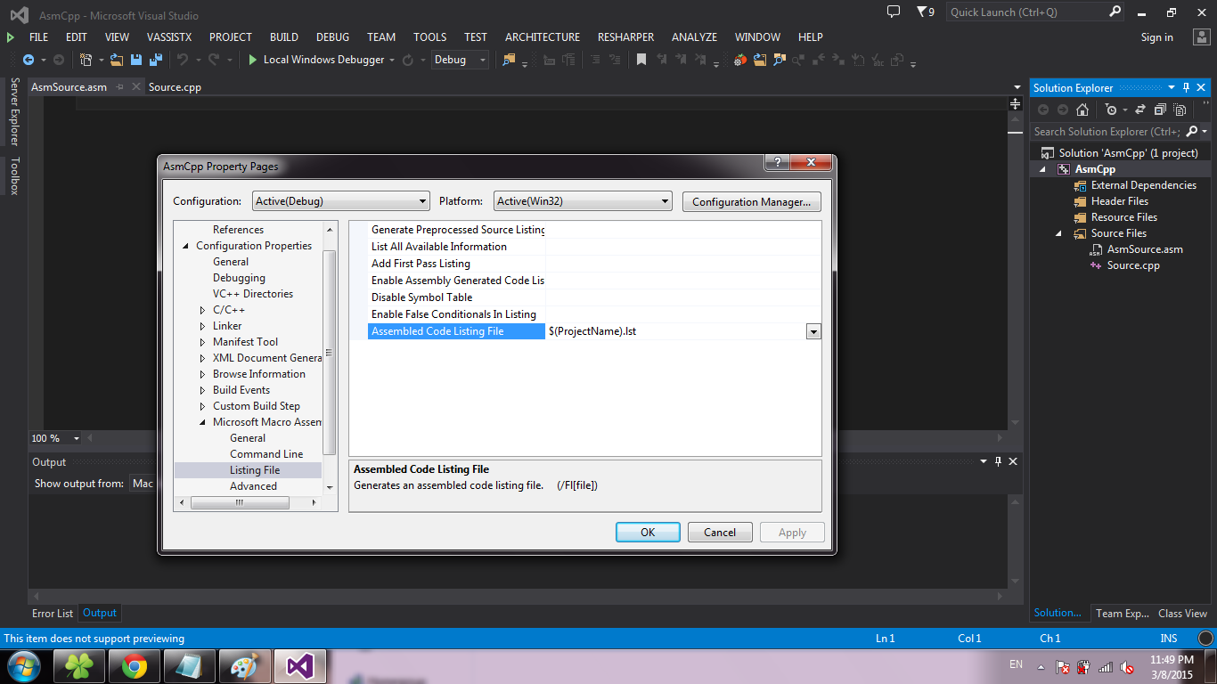Expand the C/C++ node in the property tree
The height and width of the screenshot is (684, 1217).
(203, 310)
